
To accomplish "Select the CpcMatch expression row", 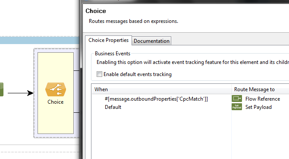I will click(x=156, y=99).
